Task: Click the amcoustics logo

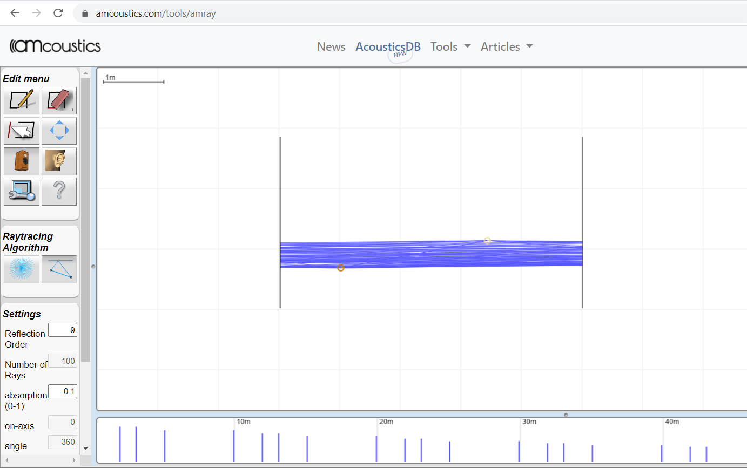Action: coord(55,46)
